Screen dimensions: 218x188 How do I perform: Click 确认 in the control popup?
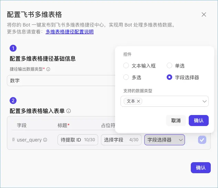198,121
